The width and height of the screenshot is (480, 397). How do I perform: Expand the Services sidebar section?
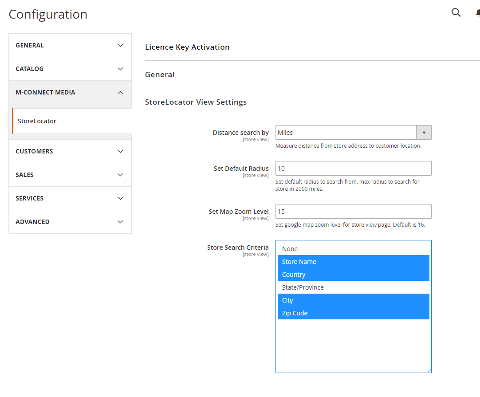[x=70, y=198]
